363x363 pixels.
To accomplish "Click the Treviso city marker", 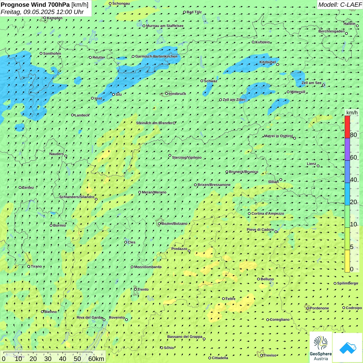I will pyautogui.click(x=262, y=355).
